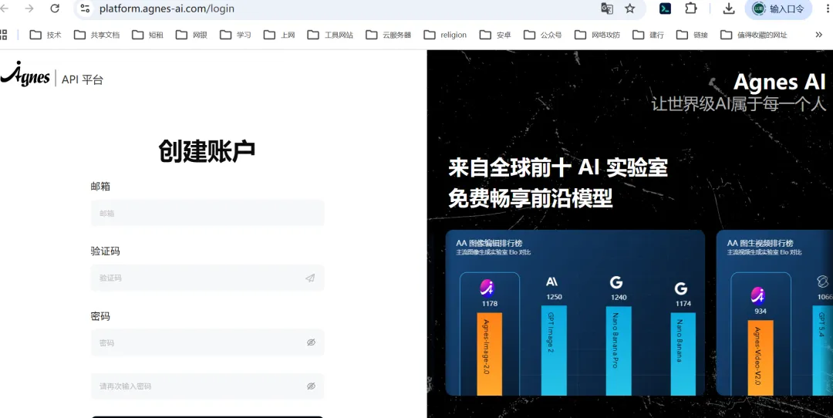
Task: Click the AA 图生视频排行榜 card title
Action: click(x=760, y=243)
